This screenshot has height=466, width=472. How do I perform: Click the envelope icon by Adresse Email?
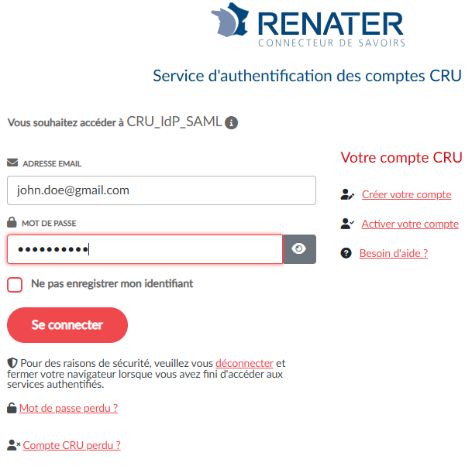point(12,163)
